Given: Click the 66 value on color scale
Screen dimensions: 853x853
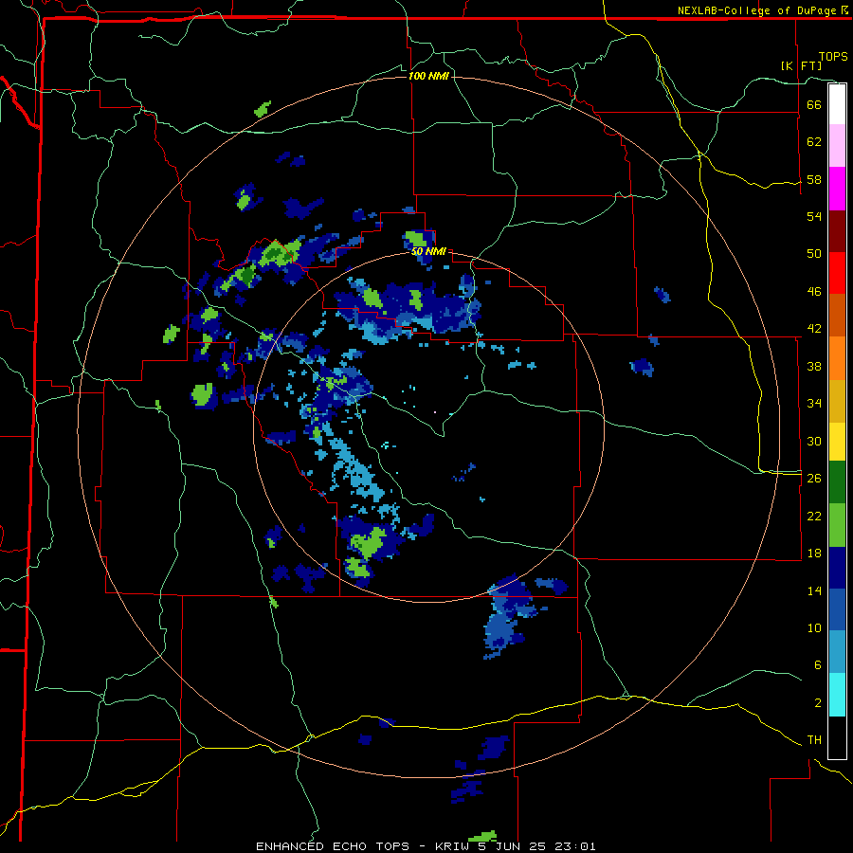Looking at the screenshot, I should pyautogui.click(x=814, y=105).
